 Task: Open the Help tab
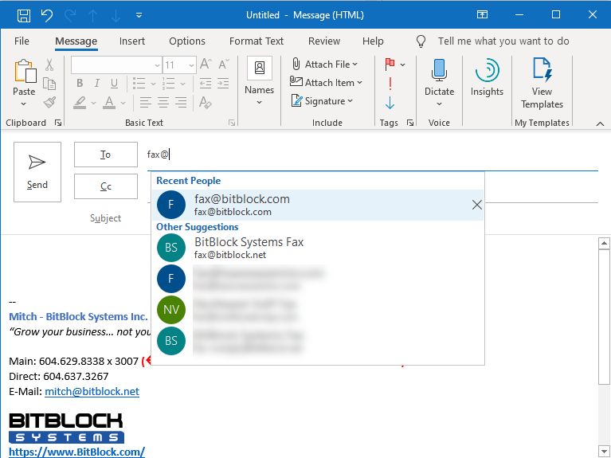[x=373, y=41]
